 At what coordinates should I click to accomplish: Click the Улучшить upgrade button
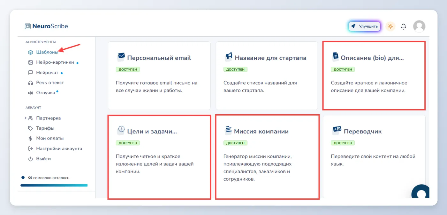[x=364, y=26]
